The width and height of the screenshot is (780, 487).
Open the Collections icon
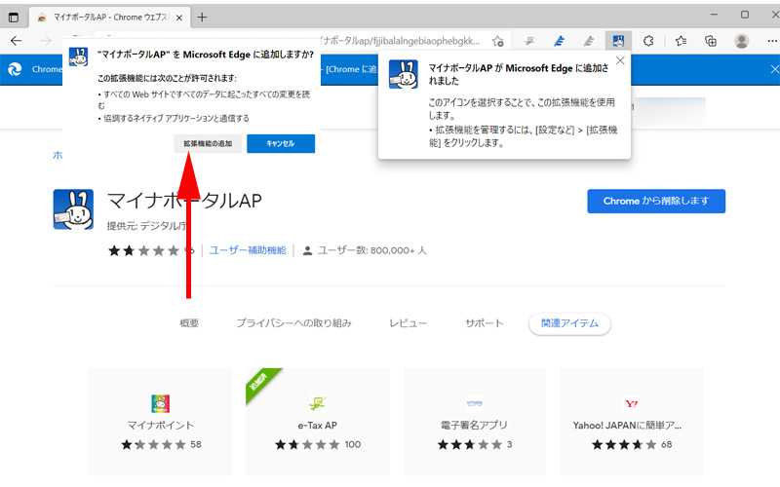pyautogui.click(x=711, y=41)
